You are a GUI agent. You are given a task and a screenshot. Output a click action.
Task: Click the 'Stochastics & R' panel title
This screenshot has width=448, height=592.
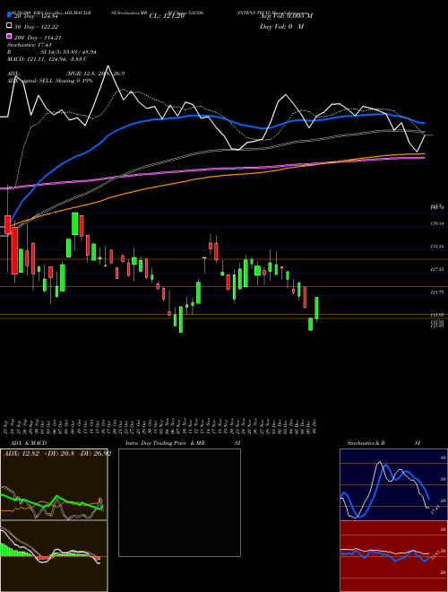coord(366,443)
